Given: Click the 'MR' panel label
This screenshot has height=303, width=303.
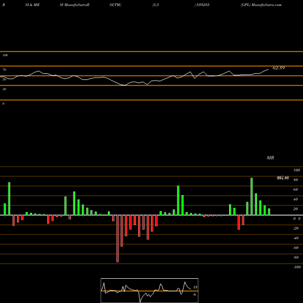Looking at the screenshot, I should point(270,158).
